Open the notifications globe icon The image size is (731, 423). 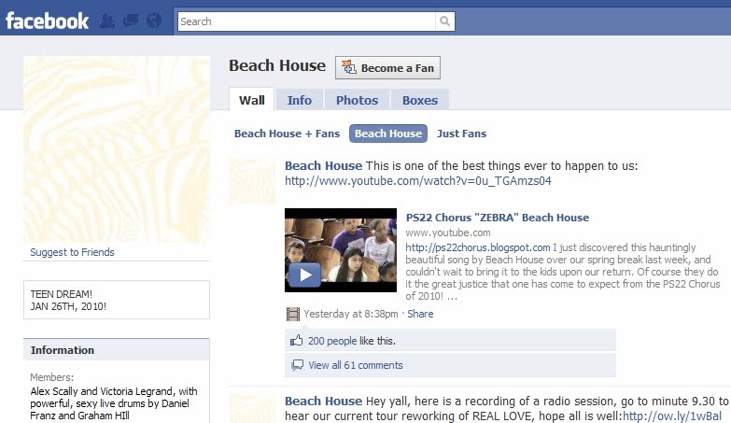[x=154, y=21]
